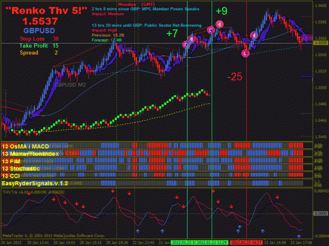Open the MPC Member Posen Speaks news line
Viewport: 329px width, 246px height.
click(x=145, y=9)
